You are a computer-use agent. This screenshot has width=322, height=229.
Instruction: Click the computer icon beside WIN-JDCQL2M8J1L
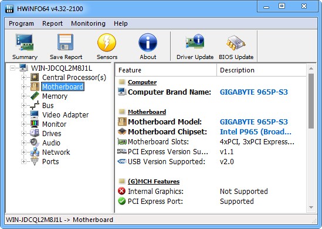click(x=24, y=68)
